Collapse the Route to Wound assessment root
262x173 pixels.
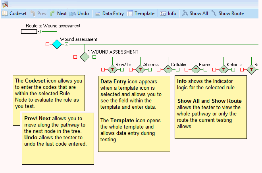(39, 31)
